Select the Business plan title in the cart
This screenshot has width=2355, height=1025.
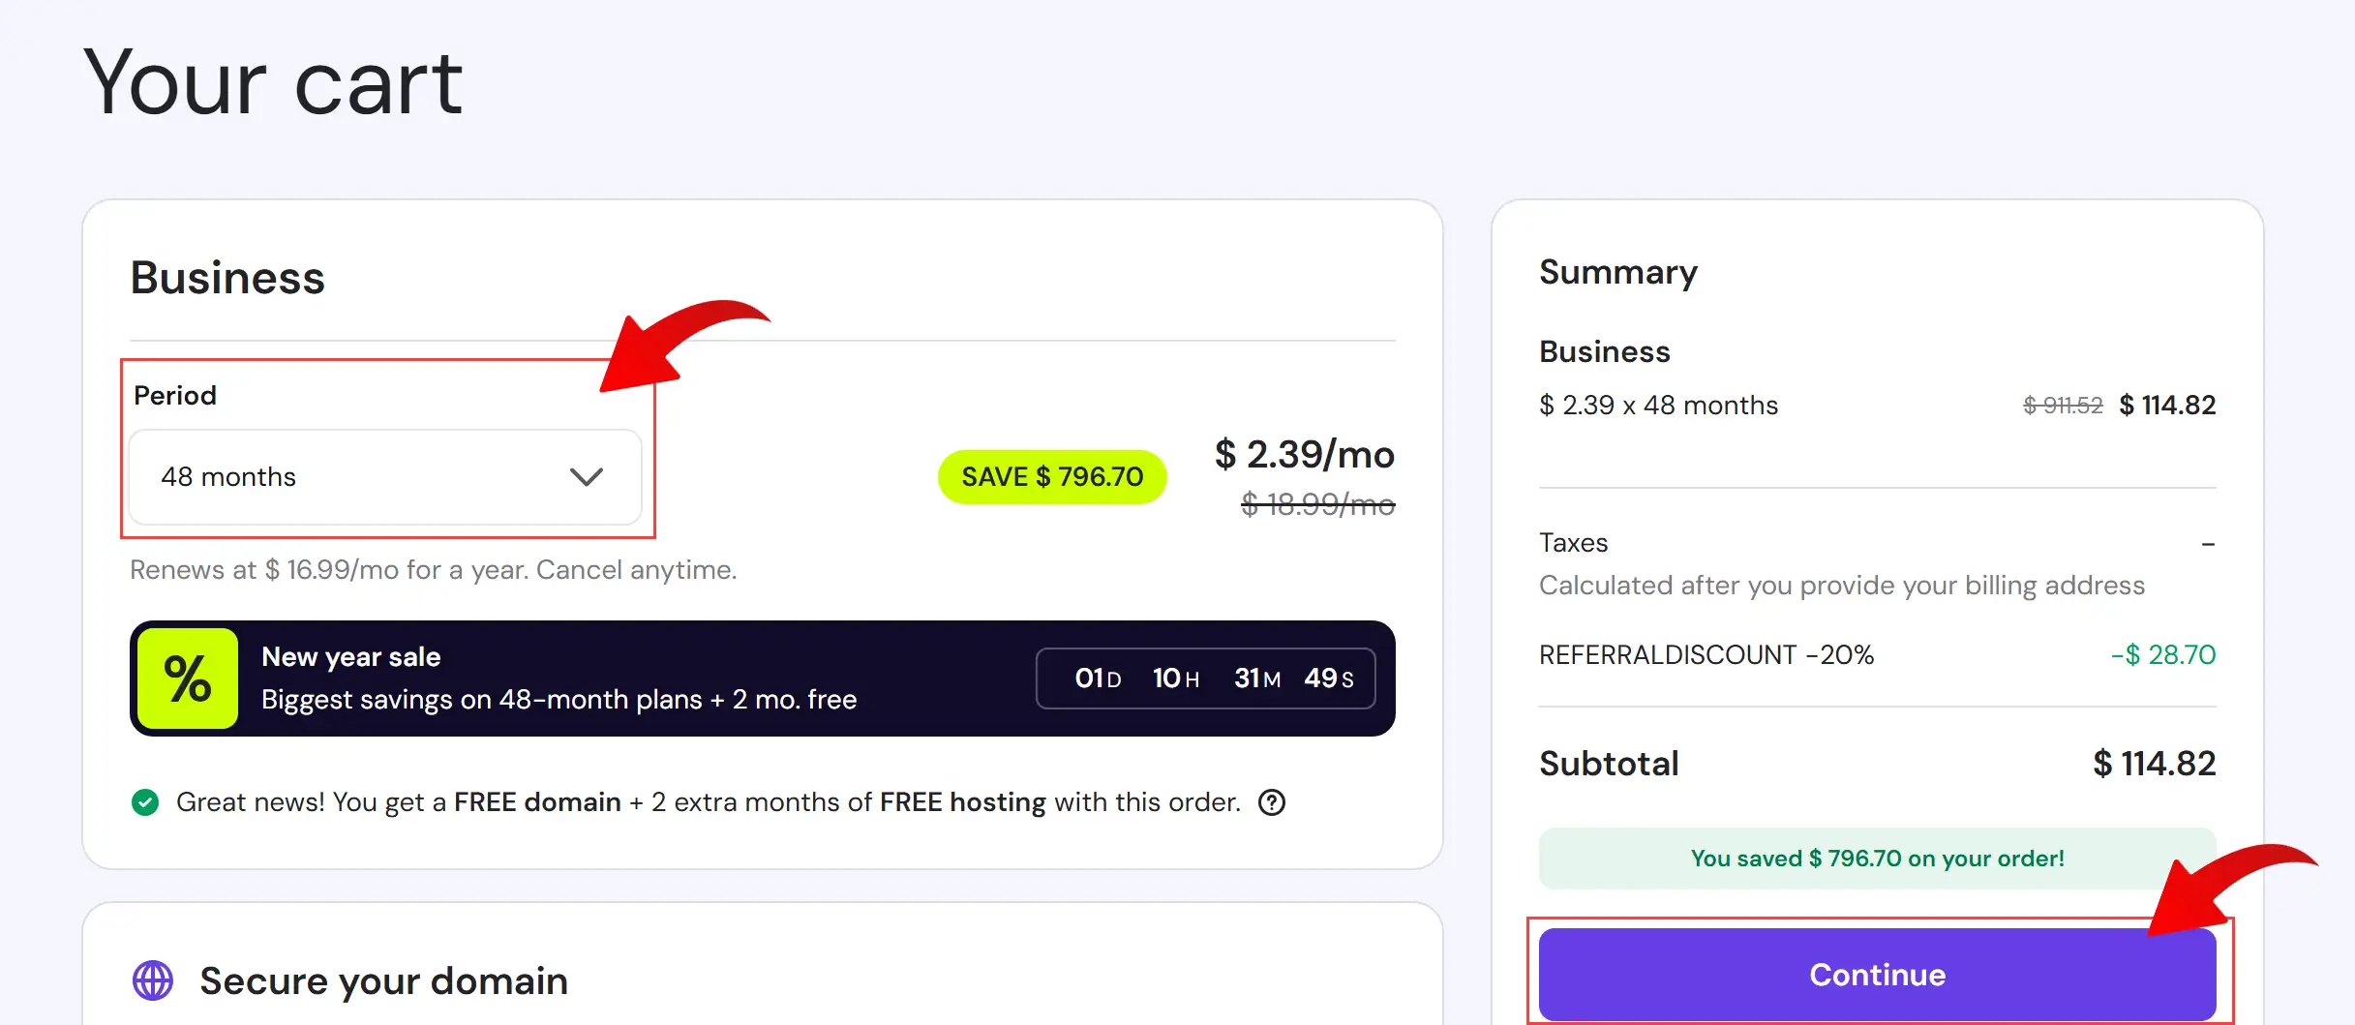click(x=227, y=278)
